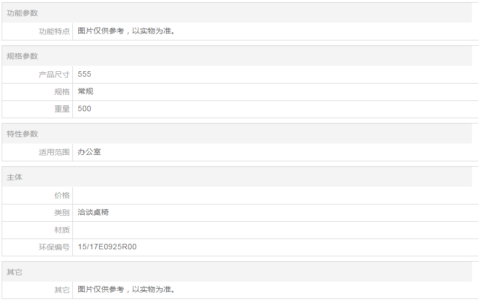Viewport: 480px width, 300px height.
Task: Select the 常规 specification value
Action: click(85, 92)
